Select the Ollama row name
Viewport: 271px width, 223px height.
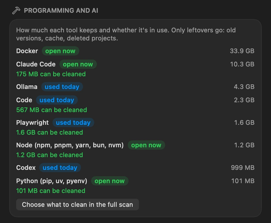tap(27, 87)
